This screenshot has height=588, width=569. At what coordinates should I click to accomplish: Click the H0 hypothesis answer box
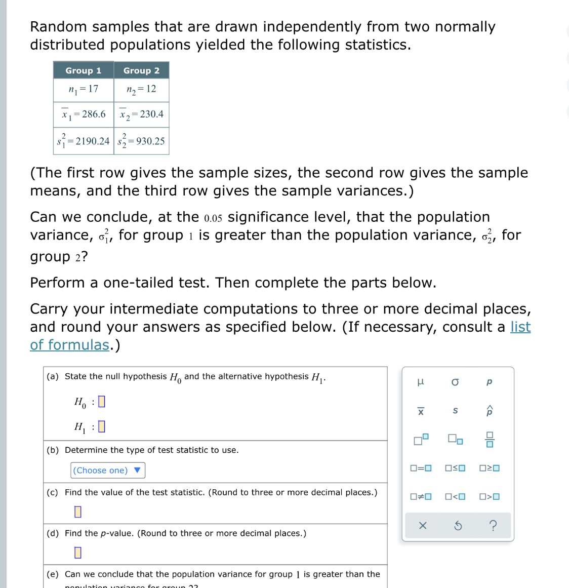[x=102, y=401]
